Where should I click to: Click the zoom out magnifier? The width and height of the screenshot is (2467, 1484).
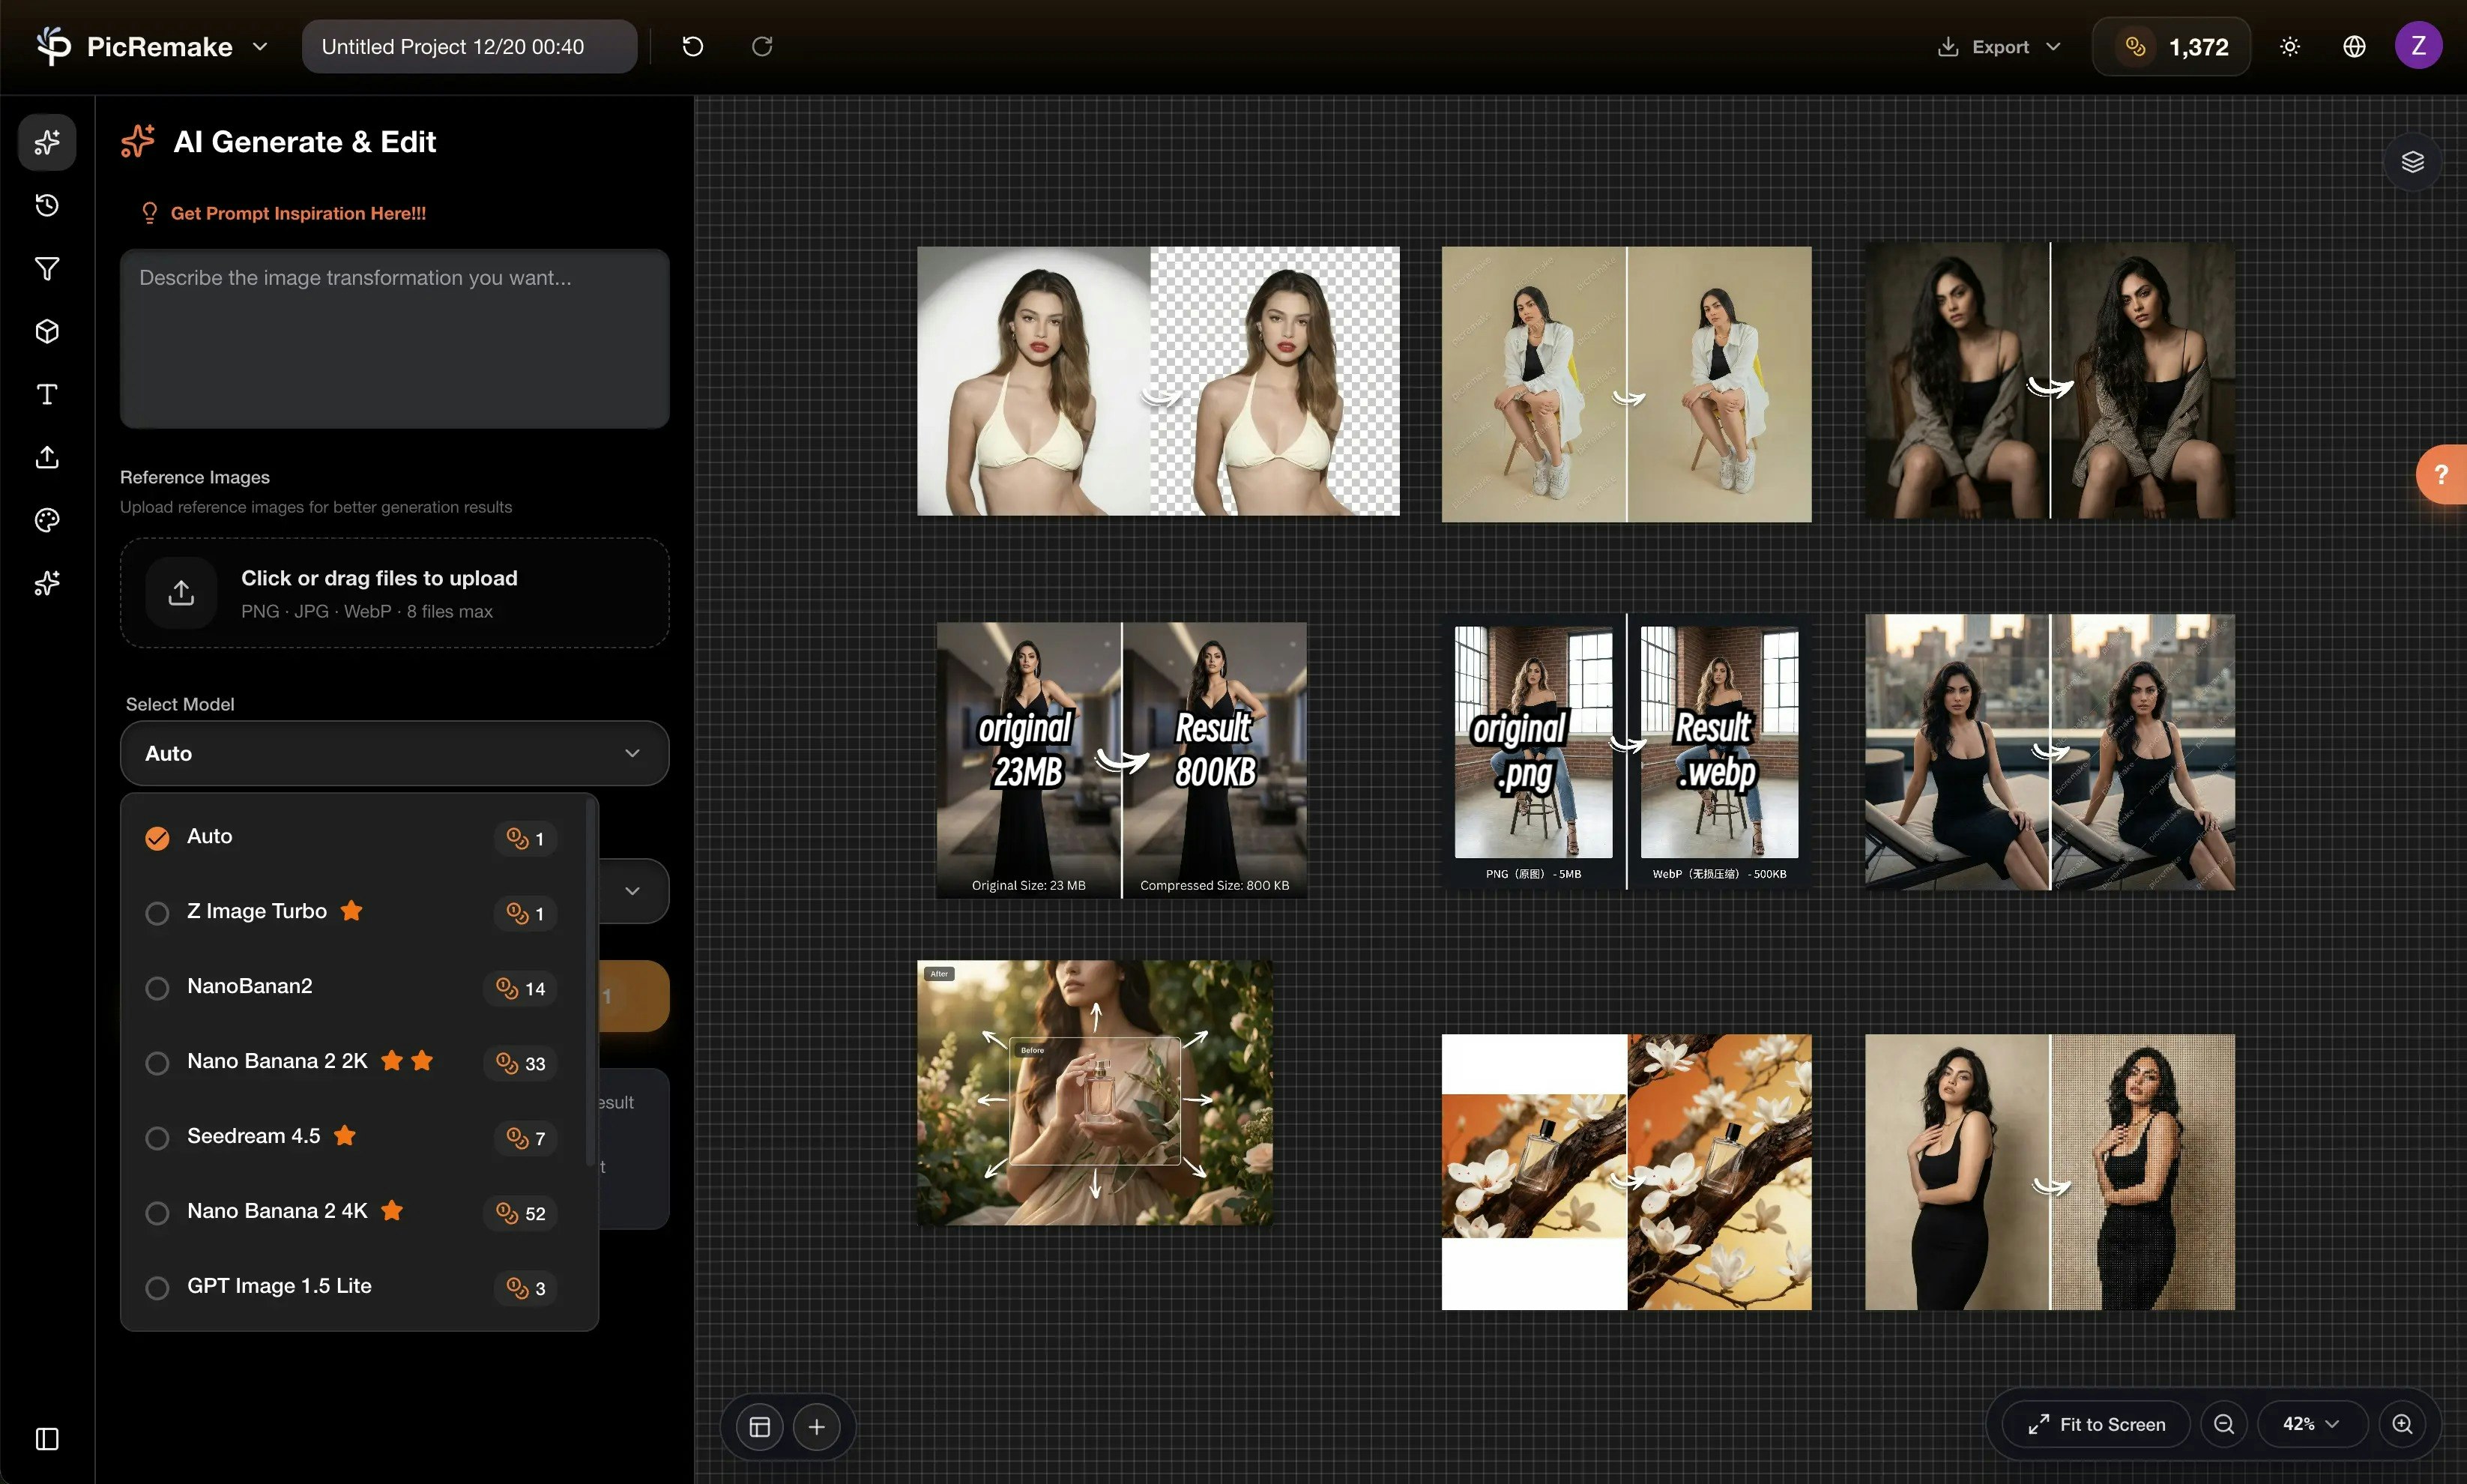coord(2223,1424)
